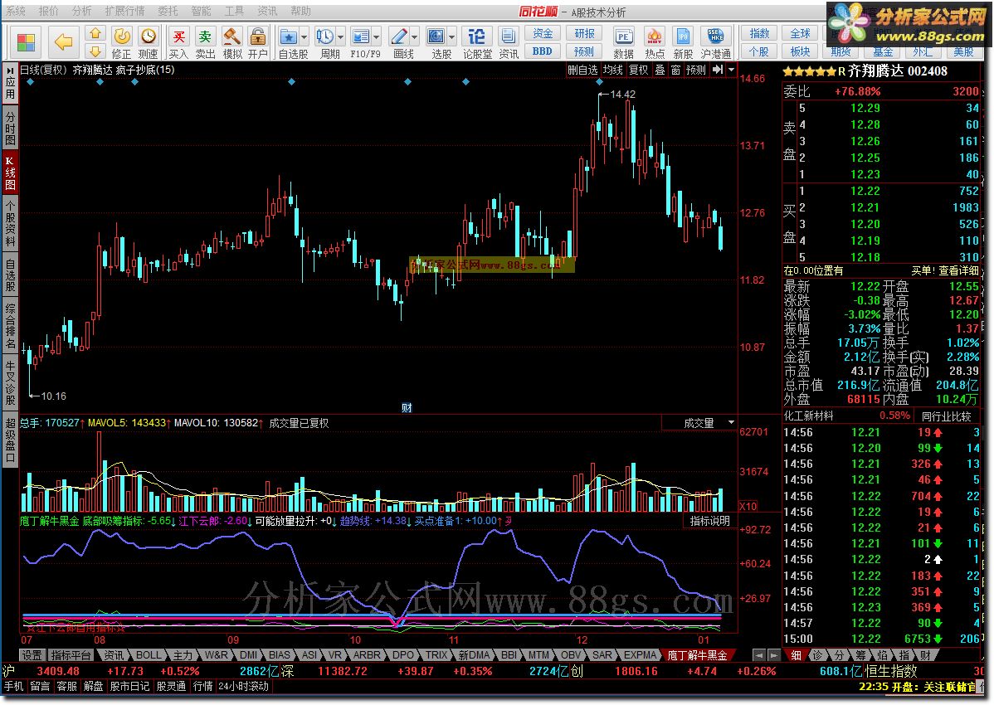Click the 24小时滚动 news ticker item
Screen dimensions: 994x705
(243, 686)
